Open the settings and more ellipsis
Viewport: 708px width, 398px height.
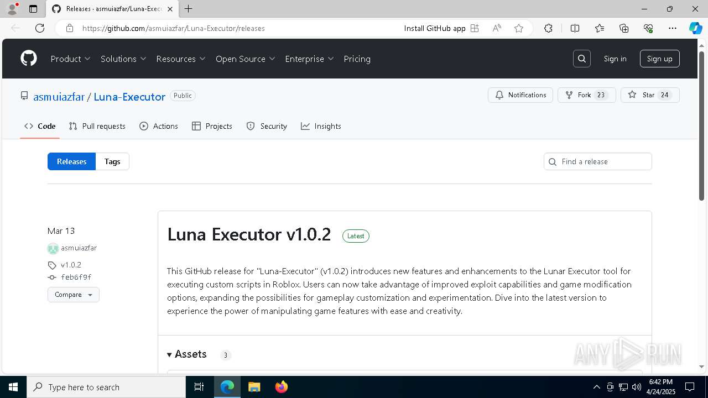tap(673, 28)
